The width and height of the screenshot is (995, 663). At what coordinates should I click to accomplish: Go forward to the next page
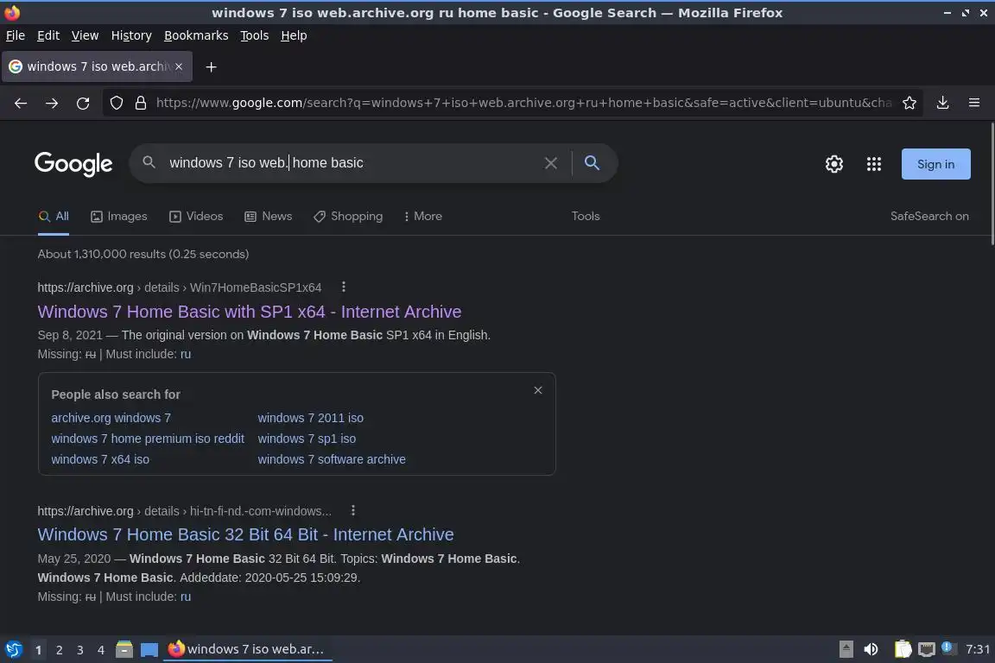tap(52, 103)
